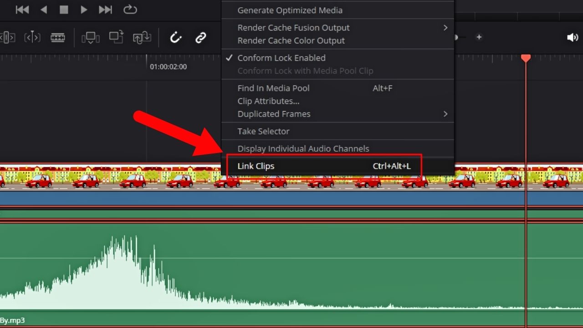Select the Blade edit mode razor icon
This screenshot has width=583, height=328.
(x=57, y=37)
